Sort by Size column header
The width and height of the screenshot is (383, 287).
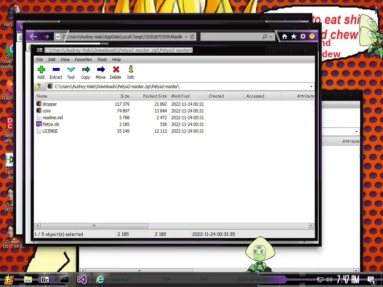113,96
